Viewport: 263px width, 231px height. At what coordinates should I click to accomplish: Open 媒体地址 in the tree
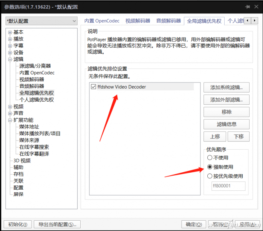click(x=29, y=127)
